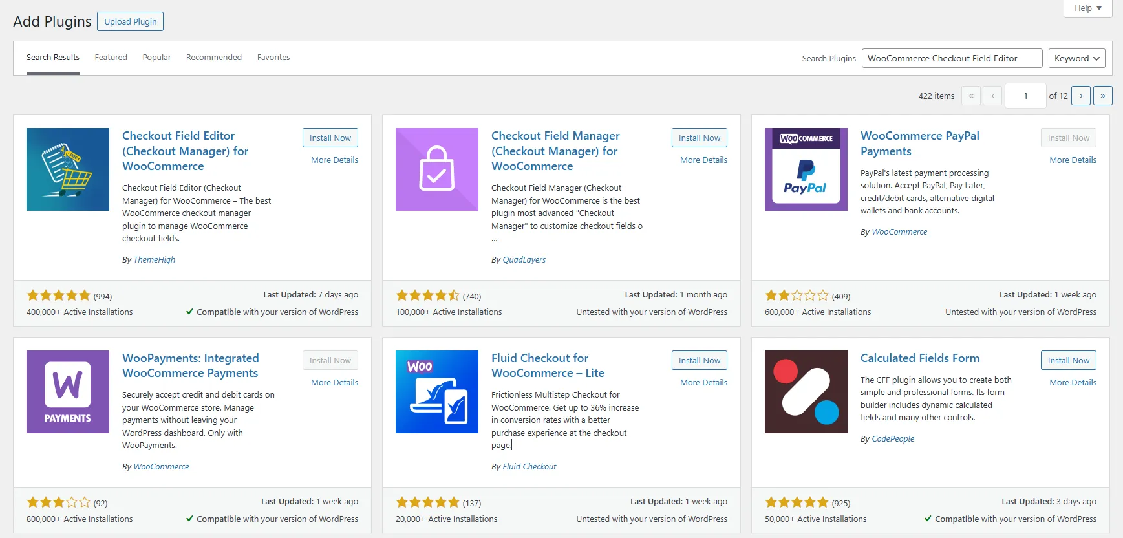Open WooCommerce PayPal Payments title link
This screenshot has width=1123, height=538.
[920, 144]
